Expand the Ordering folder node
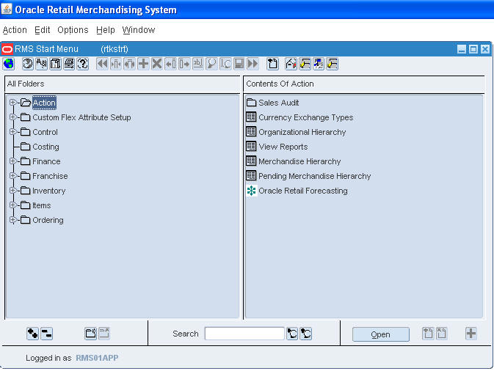 point(13,220)
